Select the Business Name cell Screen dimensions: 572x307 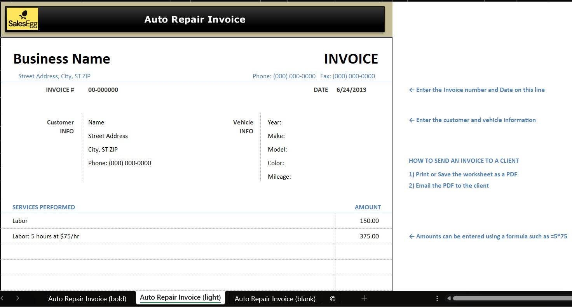tap(62, 59)
